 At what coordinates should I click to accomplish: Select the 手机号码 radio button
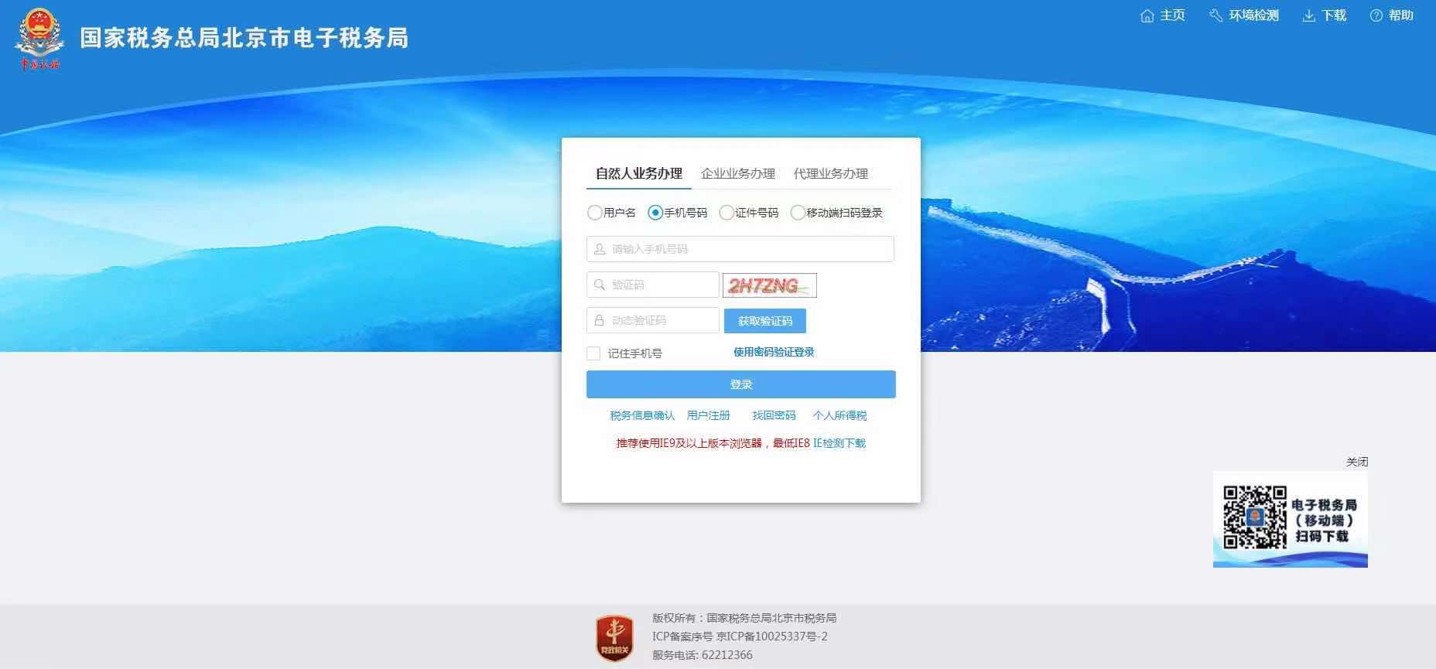click(655, 213)
